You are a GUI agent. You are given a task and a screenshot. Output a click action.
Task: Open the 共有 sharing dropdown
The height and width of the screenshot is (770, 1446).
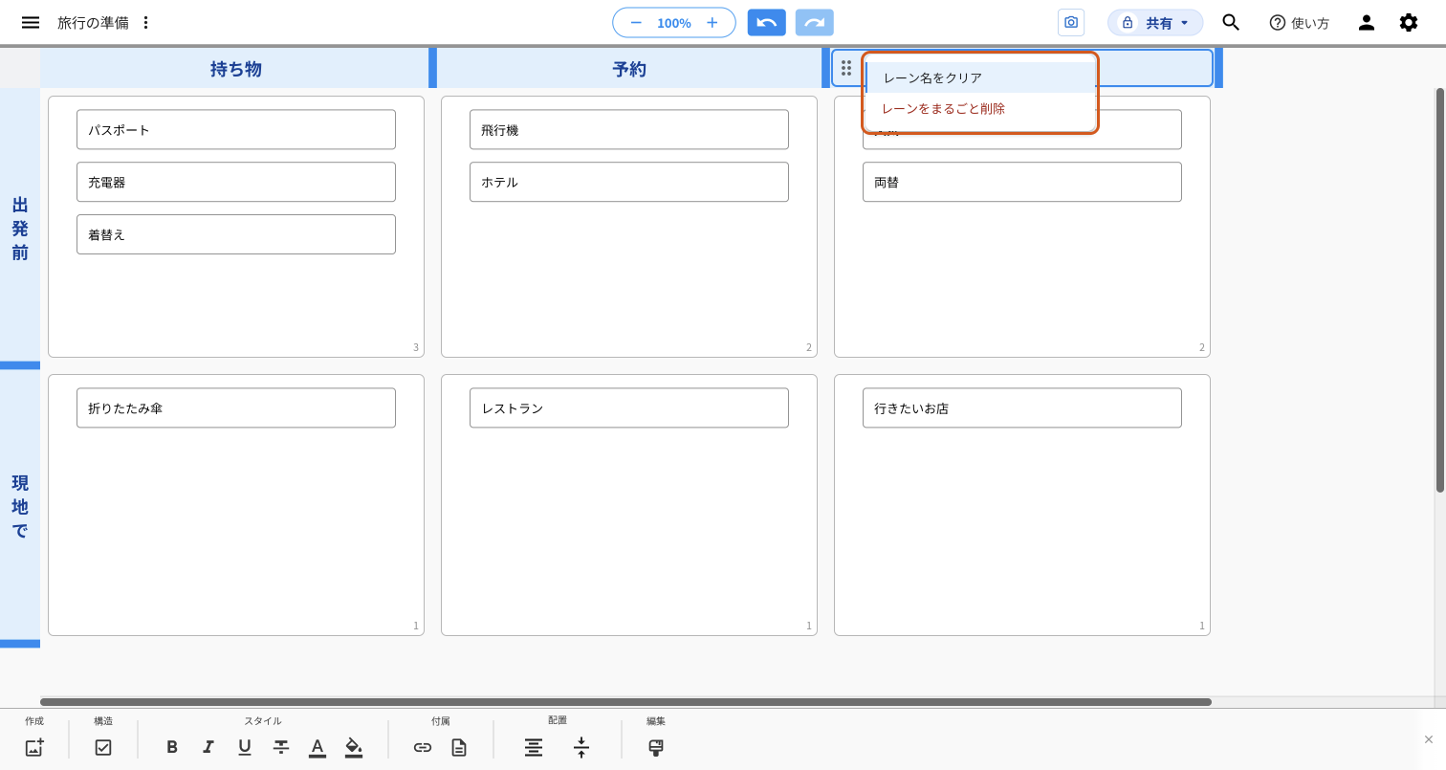click(x=1155, y=22)
